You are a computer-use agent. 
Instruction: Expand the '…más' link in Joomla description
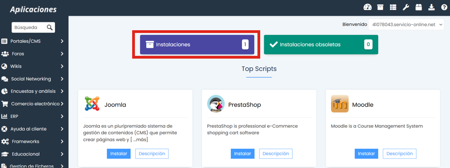(x=139, y=140)
